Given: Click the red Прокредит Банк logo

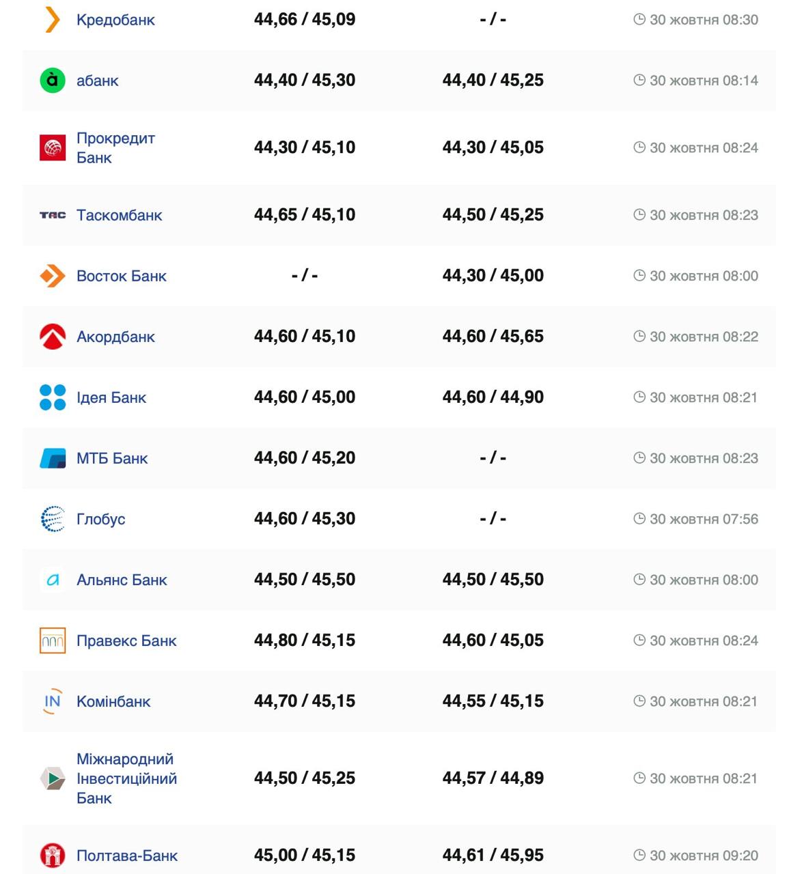Looking at the screenshot, I should [x=53, y=147].
